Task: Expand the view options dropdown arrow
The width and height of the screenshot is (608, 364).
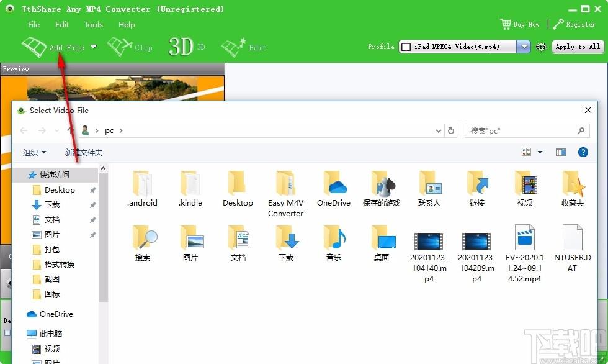Action: coord(540,152)
